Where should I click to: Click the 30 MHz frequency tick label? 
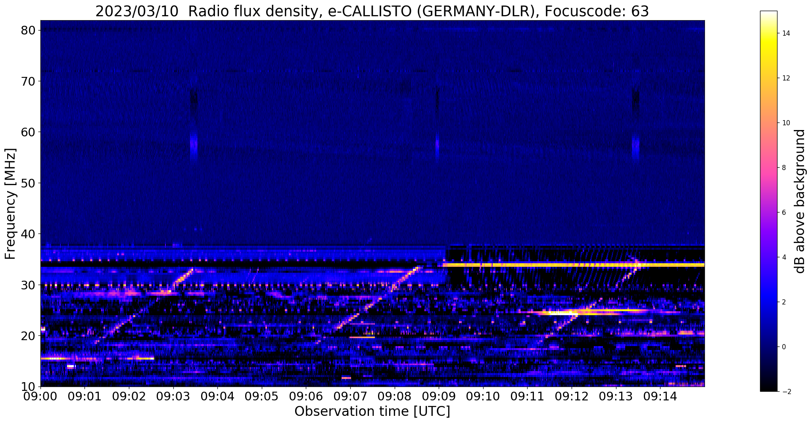[x=28, y=285]
